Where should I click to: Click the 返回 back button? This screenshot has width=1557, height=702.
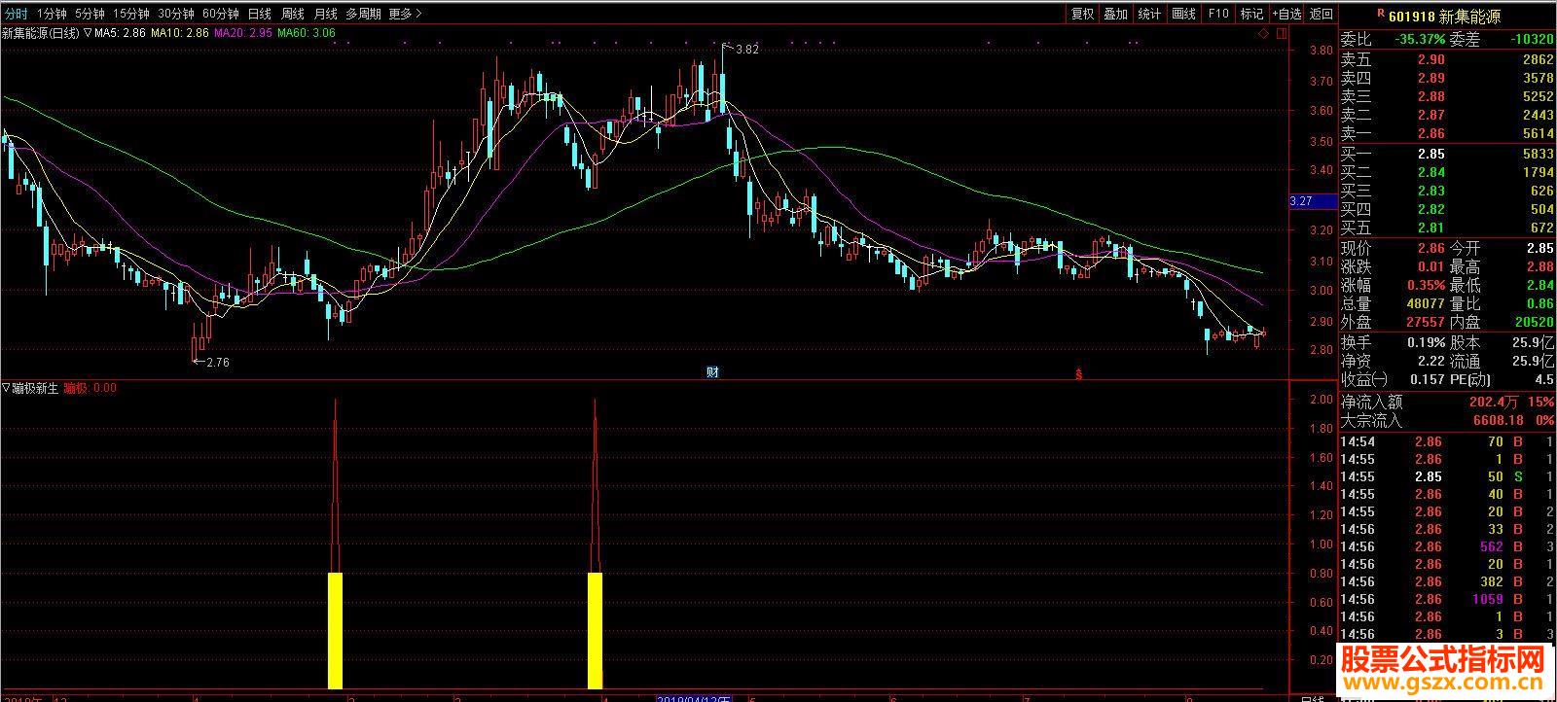pos(1322,14)
